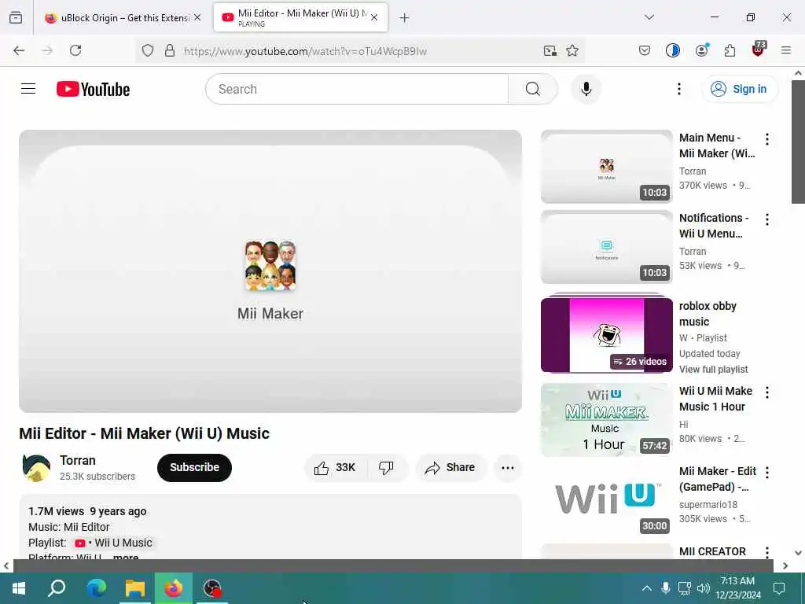The height and width of the screenshot is (604, 805).
Task: Toggle picture-in-picture from address bar
Action: coord(550,50)
